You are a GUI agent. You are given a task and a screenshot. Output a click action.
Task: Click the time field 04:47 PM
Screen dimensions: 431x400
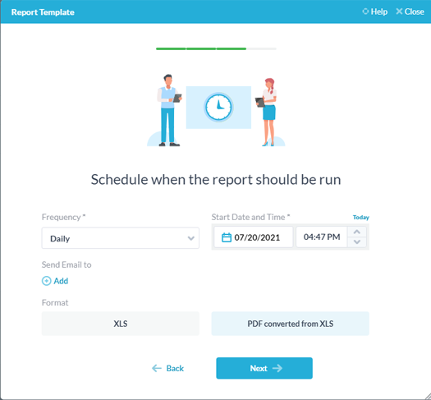tap(322, 237)
